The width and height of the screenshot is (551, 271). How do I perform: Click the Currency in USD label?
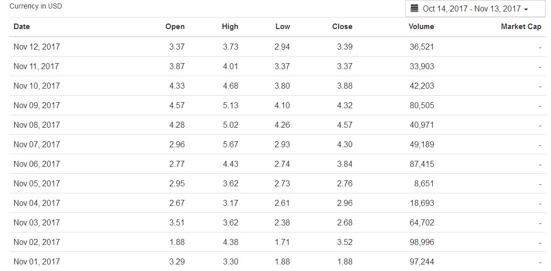tap(36, 7)
